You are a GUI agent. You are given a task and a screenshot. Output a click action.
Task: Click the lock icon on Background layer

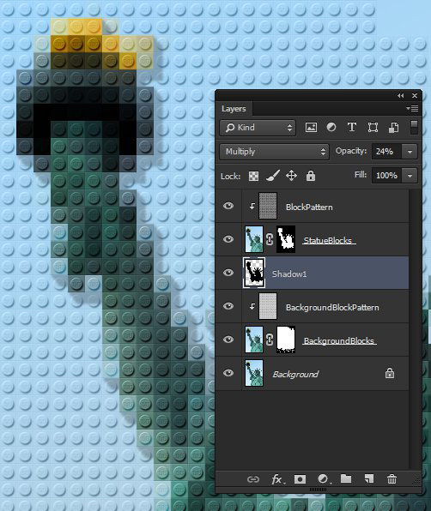point(390,373)
